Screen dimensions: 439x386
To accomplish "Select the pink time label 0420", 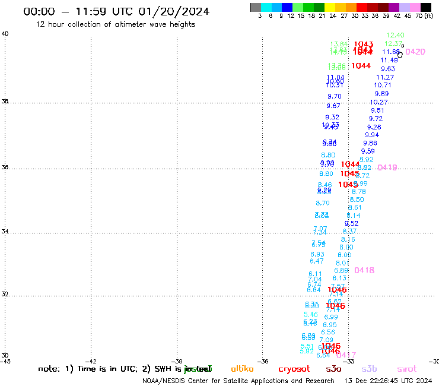I will (415, 52).
